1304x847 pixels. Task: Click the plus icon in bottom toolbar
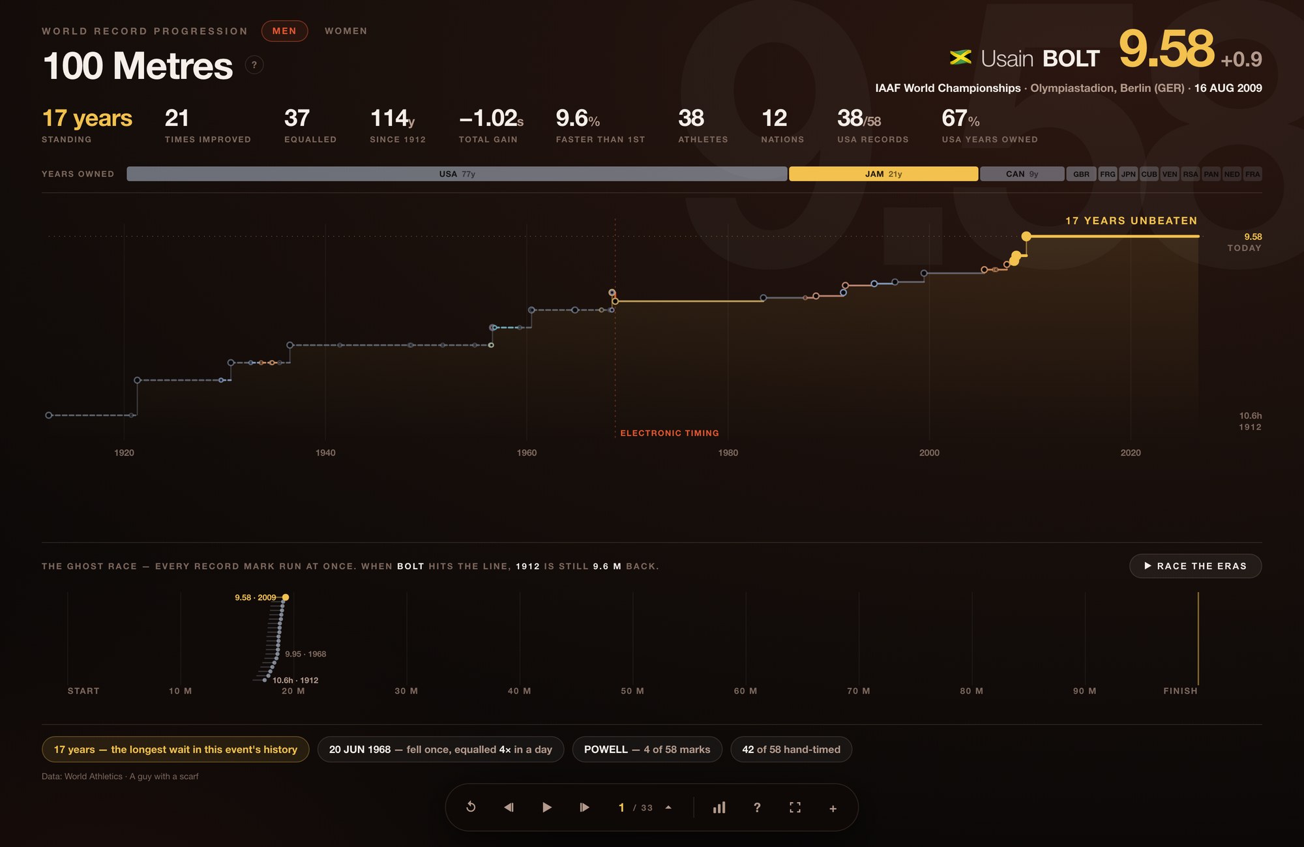click(833, 808)
